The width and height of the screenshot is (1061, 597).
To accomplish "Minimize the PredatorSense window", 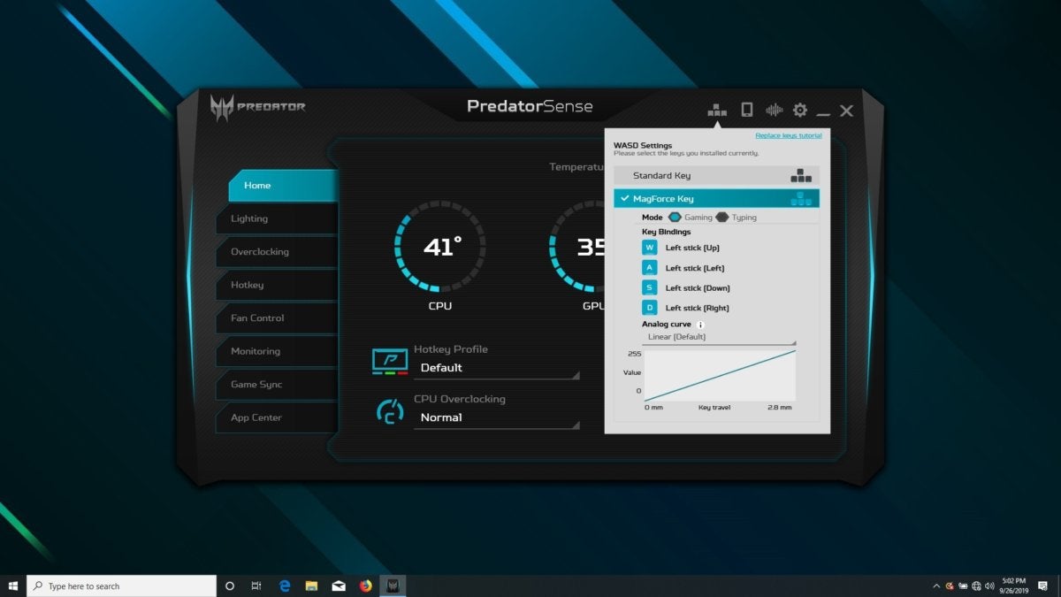I will click(823, 113).
